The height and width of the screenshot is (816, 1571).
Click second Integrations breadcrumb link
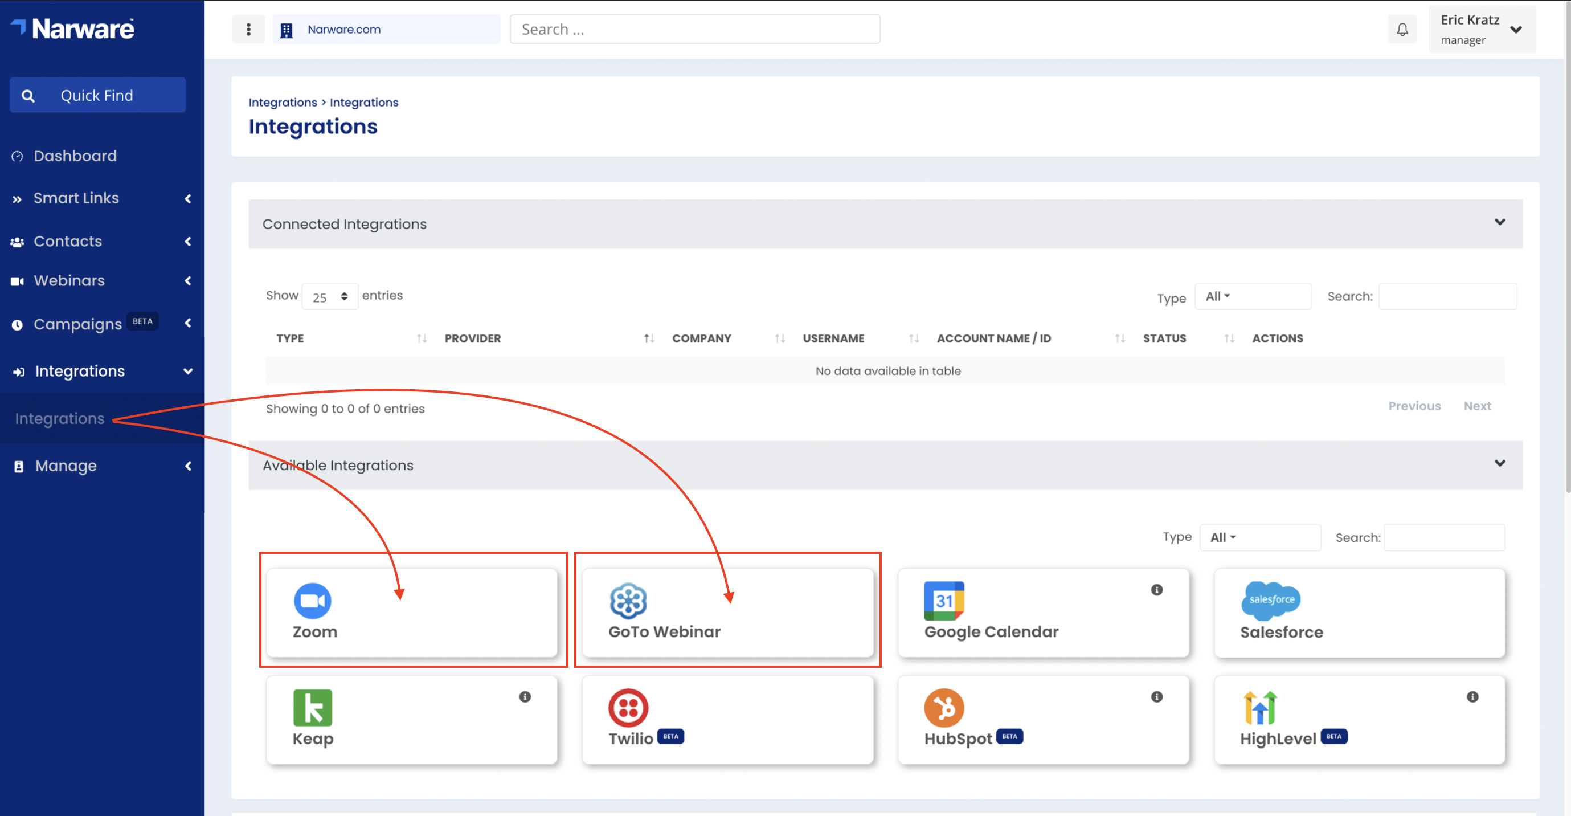(x=363, y=103)
